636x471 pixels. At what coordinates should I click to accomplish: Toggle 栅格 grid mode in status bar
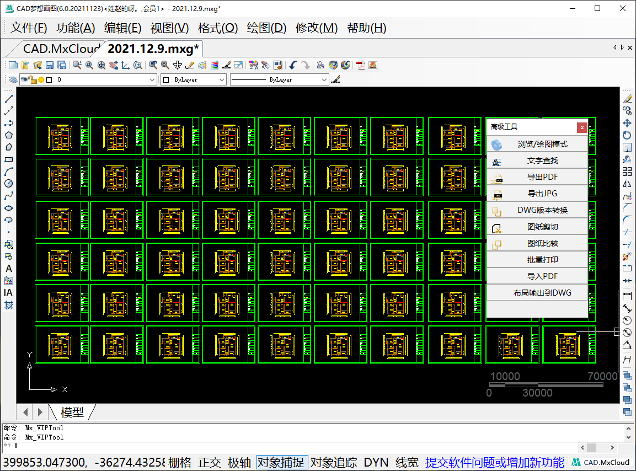click(x=180, y=463)
